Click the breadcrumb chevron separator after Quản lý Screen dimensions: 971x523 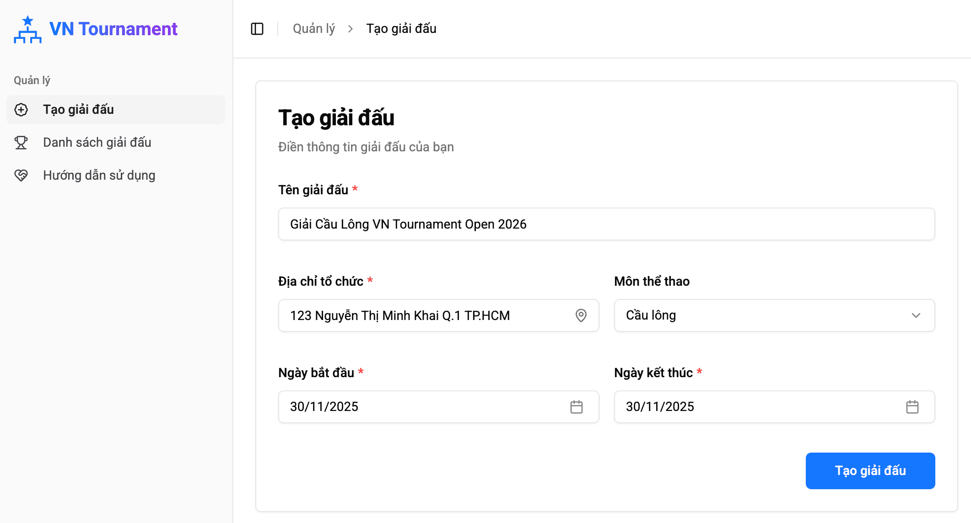pos(351,29)
